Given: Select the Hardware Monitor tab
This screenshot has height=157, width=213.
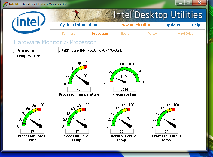Looking at the screenshot, I should point(133,25).
